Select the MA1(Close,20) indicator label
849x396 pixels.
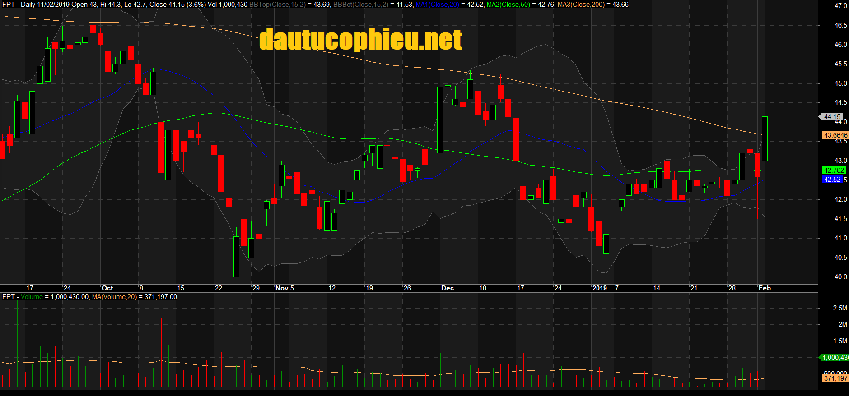tap(437, 5)
